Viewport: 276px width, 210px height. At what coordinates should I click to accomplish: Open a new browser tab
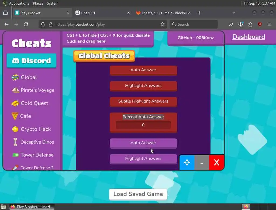point(199,13)
